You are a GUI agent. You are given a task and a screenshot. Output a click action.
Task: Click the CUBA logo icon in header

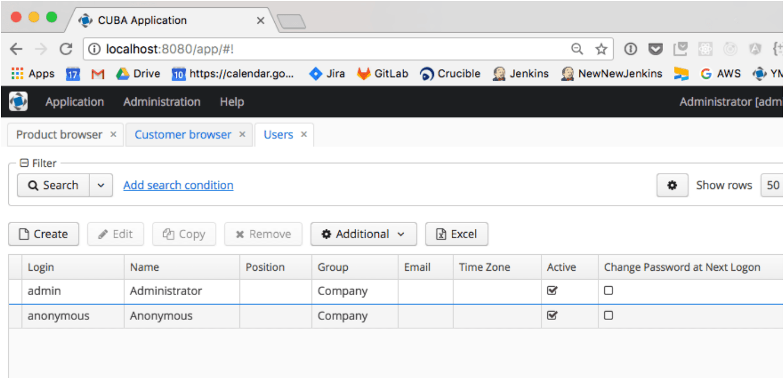pos(18,102)
